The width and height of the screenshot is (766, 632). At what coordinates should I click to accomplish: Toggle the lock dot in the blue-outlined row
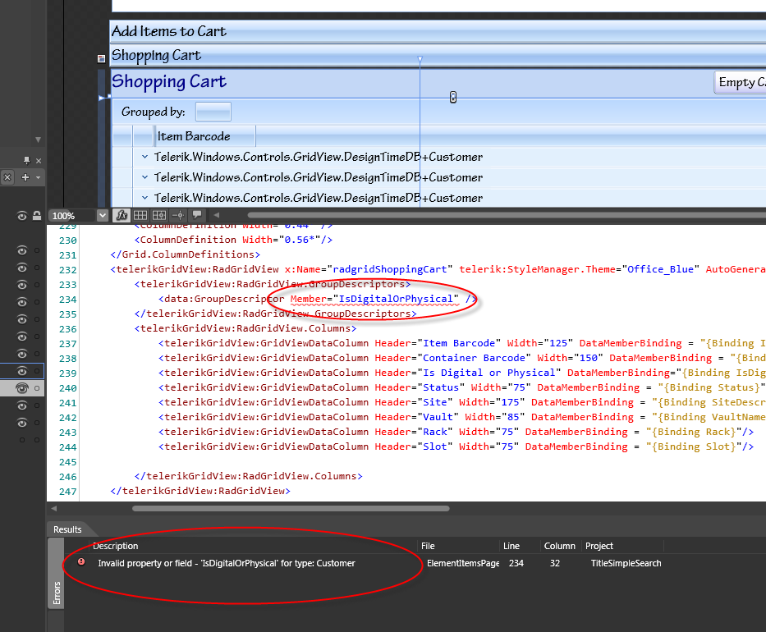click(37, 371)
